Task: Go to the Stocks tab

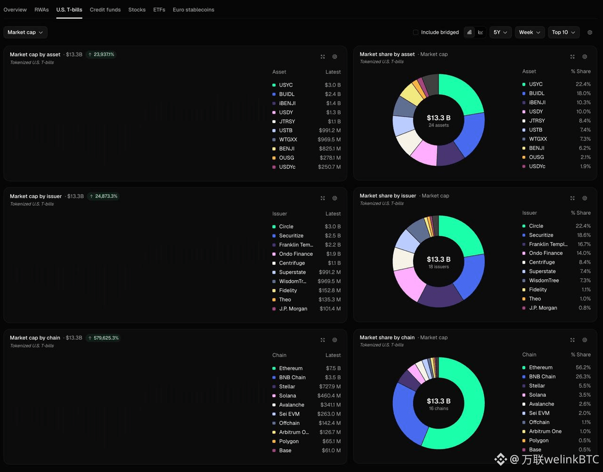Action: (x=137, y=9)
